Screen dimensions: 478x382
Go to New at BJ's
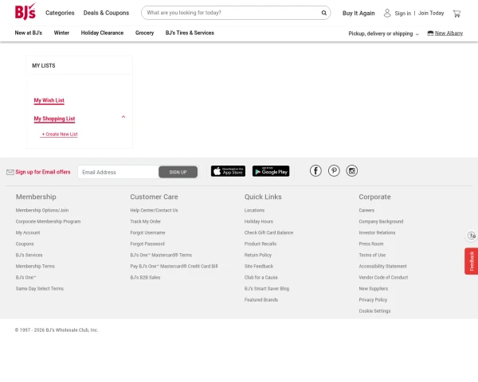coord(29,33)
